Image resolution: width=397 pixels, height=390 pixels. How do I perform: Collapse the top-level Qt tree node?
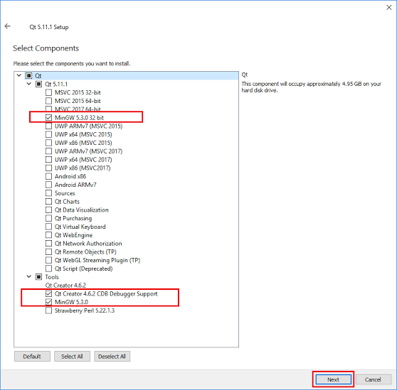tap(19, 75)
